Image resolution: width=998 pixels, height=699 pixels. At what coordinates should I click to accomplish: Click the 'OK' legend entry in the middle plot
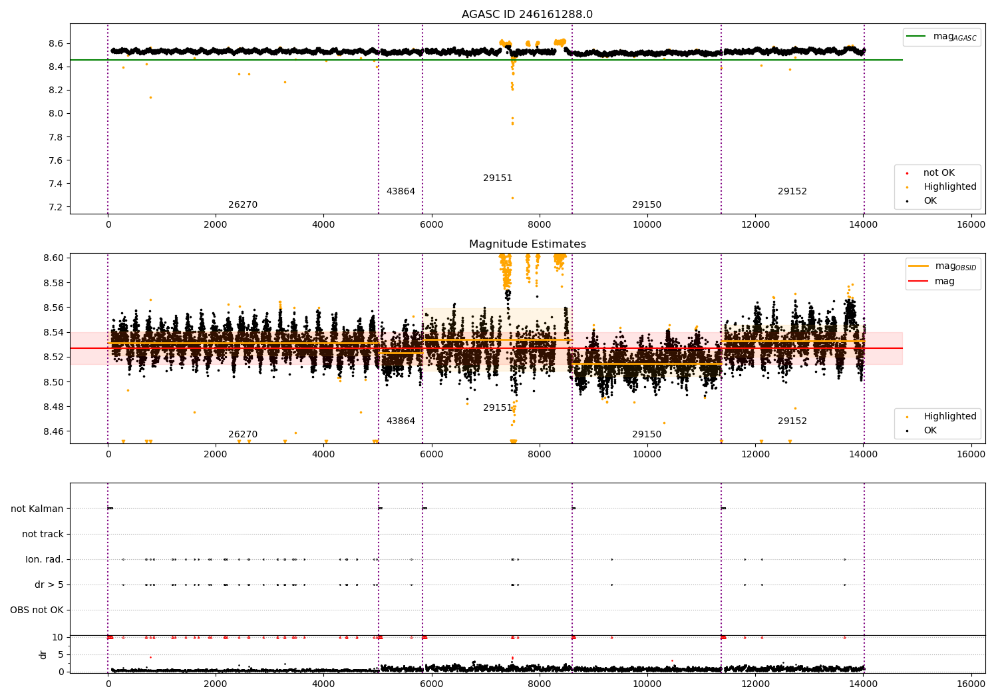(921, 431)
